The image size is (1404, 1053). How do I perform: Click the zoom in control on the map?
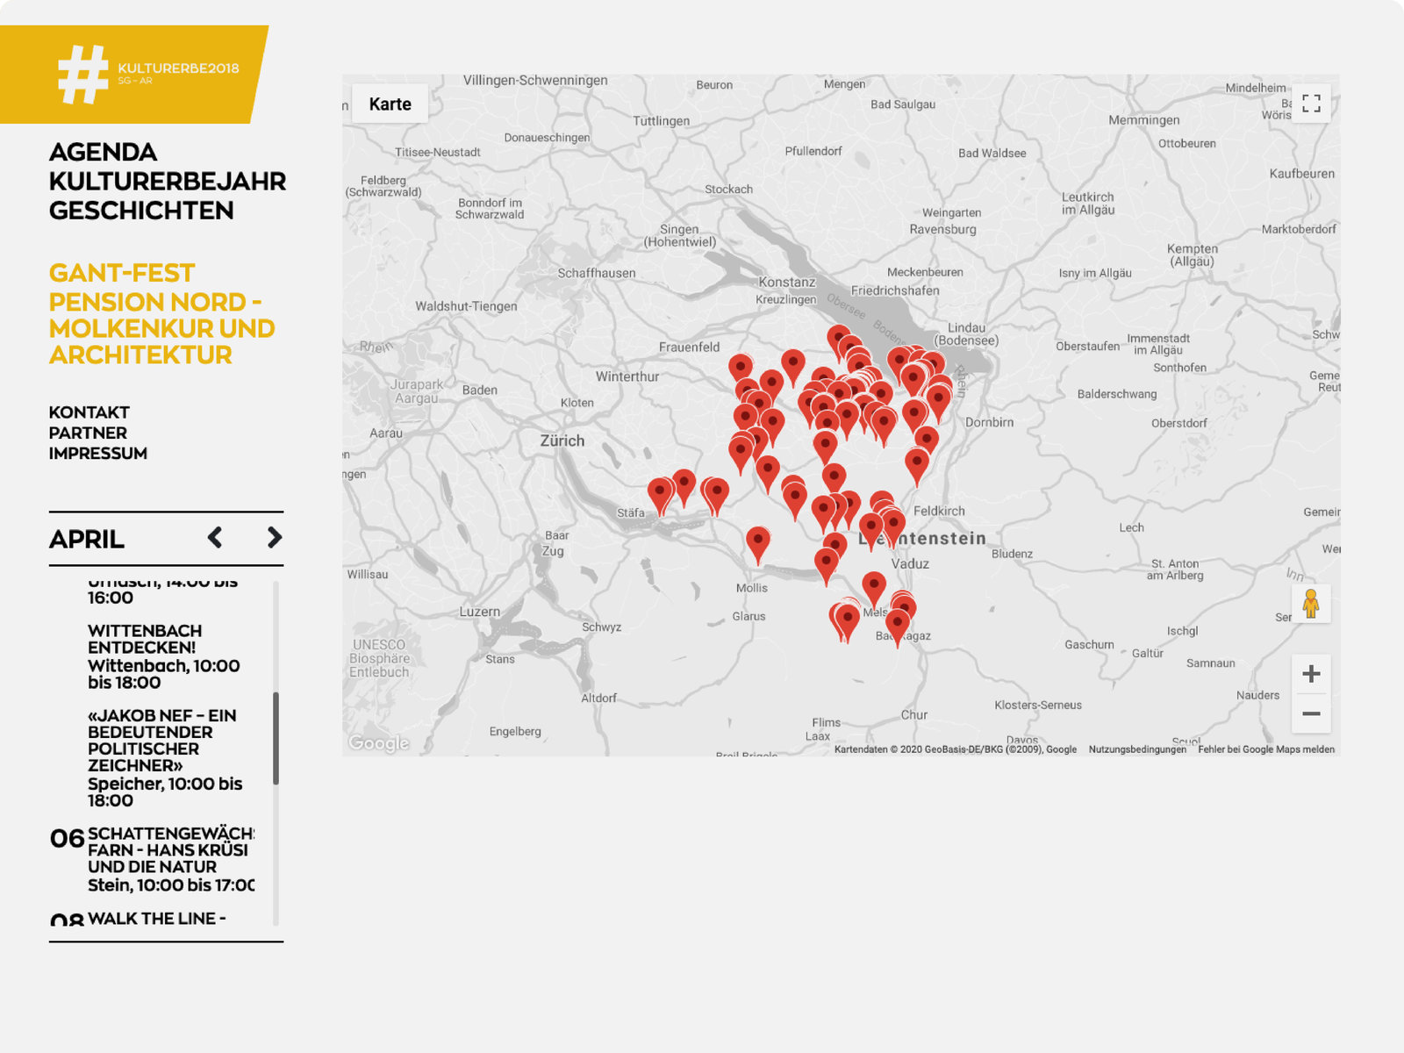coord(1311,672)
